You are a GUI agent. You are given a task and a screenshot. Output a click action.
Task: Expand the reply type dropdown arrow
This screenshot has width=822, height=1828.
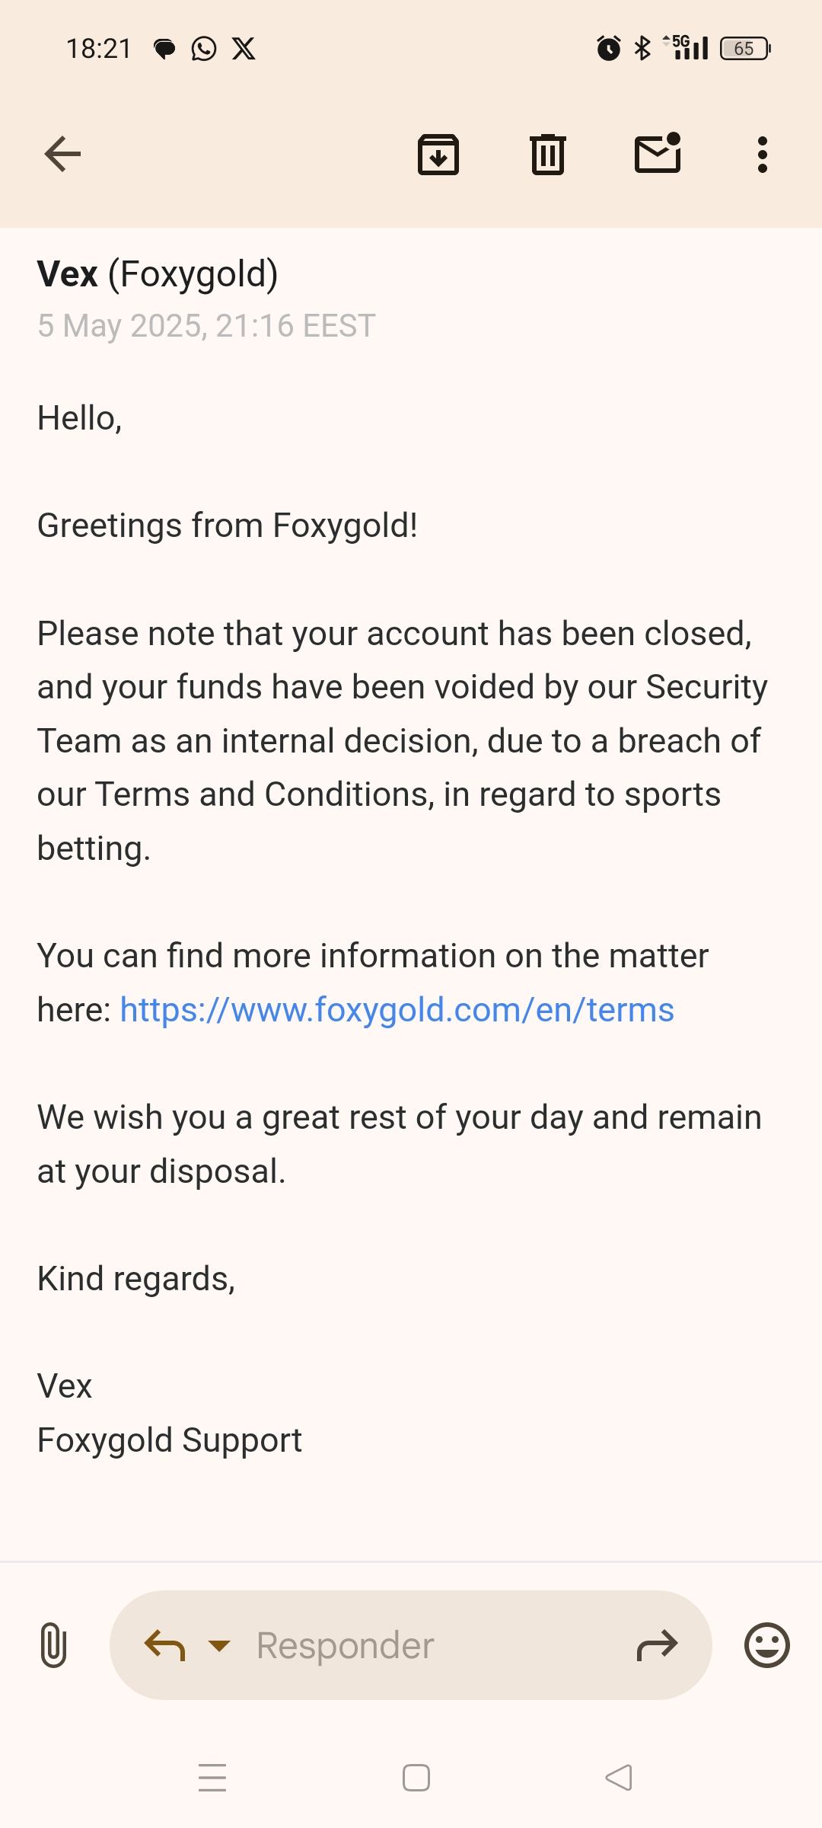(219, 1645)
